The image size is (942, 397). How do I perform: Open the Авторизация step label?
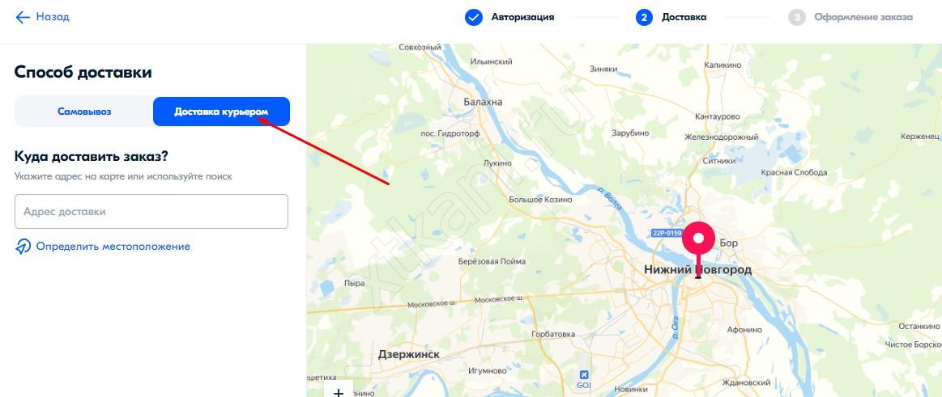(522, 18)
